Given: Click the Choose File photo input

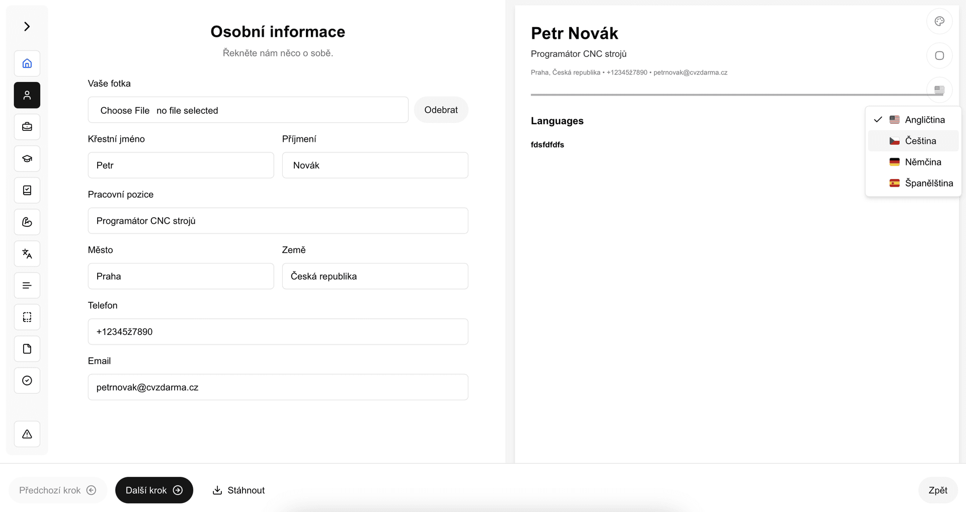Looking at the screenshot, I should coord(125,111).
